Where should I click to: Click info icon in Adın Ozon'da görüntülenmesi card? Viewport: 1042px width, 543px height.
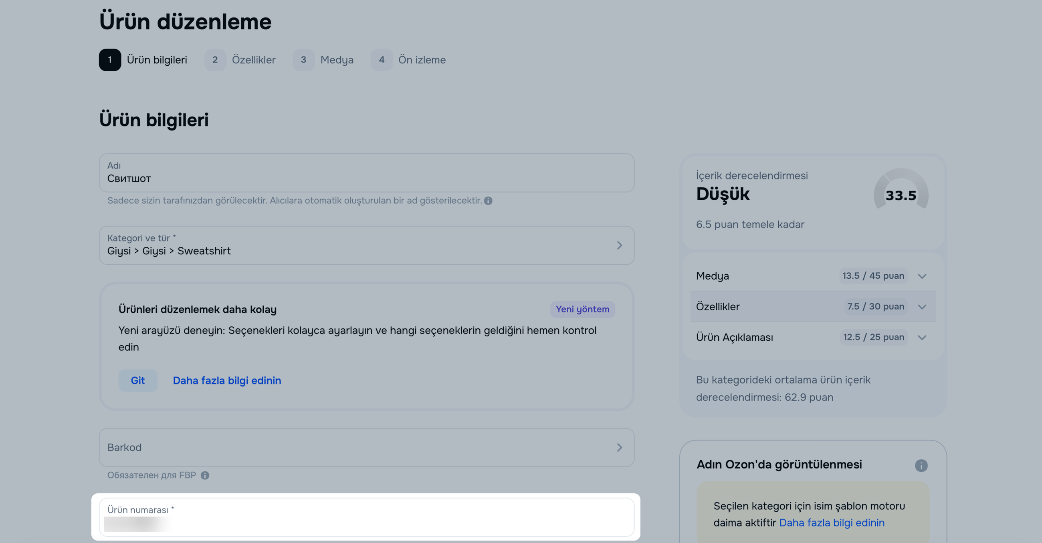point(921,465)
